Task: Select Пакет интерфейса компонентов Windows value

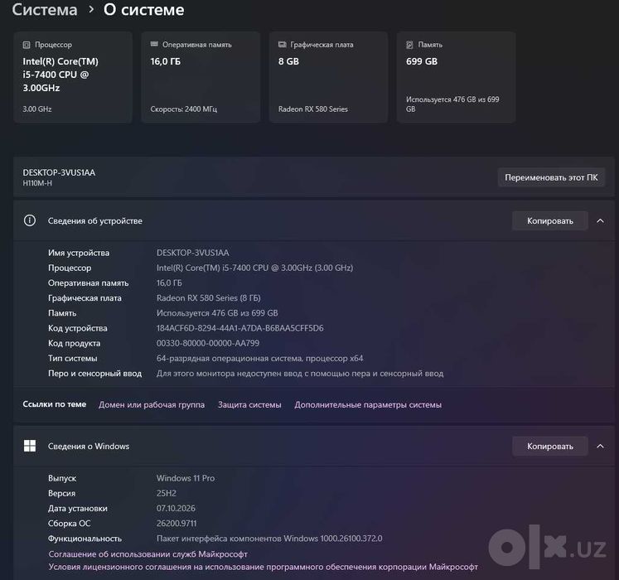Action: click(x=269, y=539)
